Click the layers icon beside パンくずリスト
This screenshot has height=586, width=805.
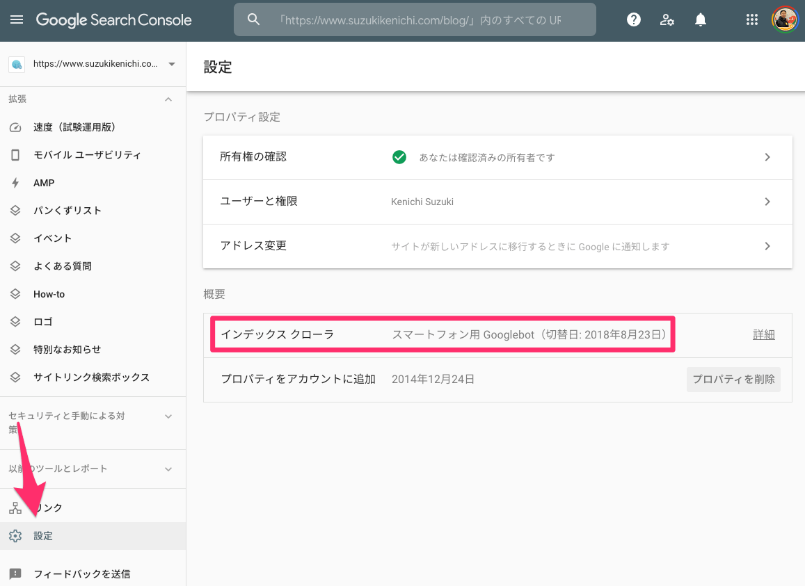pyautogui.click(x=15, y=211)
